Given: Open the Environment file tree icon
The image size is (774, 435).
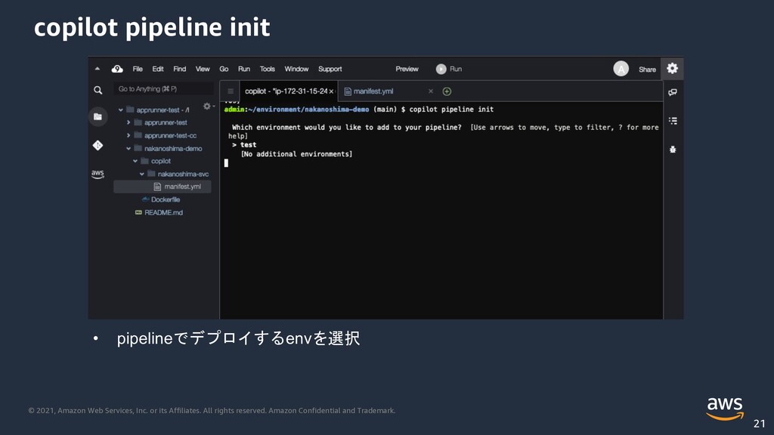Looking at the screenshot, I should [98, 116].
